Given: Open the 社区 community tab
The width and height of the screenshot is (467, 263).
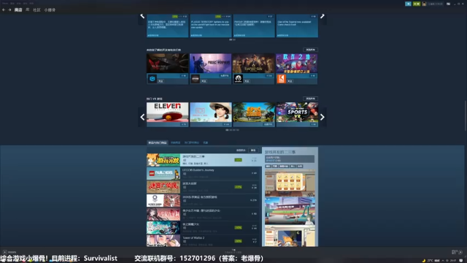Looking at the screenshot, I should [x=36, y=9].
